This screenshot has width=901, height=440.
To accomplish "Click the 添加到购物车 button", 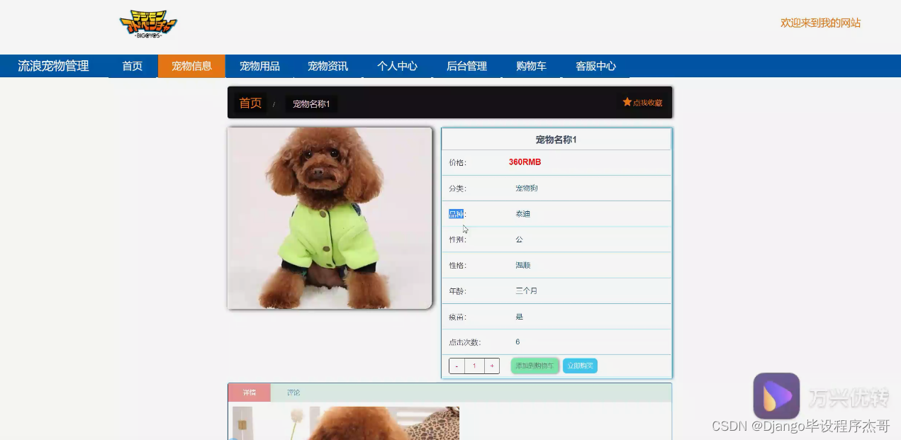I will coord(535,366).
